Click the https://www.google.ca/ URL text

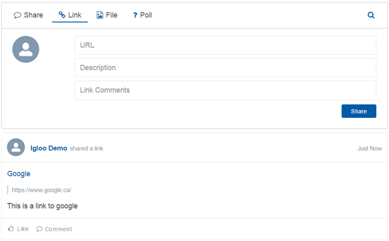point(41,190)
